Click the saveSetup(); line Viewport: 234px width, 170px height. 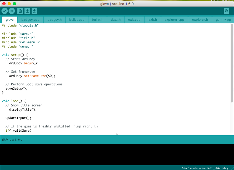pos(17,89)
